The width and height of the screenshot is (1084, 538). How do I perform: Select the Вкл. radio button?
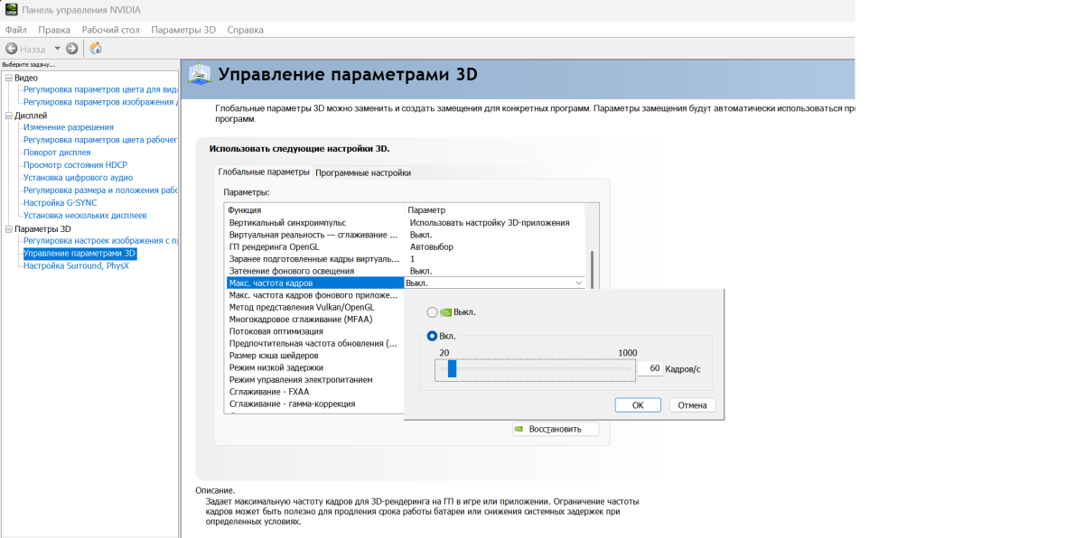point(432,336)
